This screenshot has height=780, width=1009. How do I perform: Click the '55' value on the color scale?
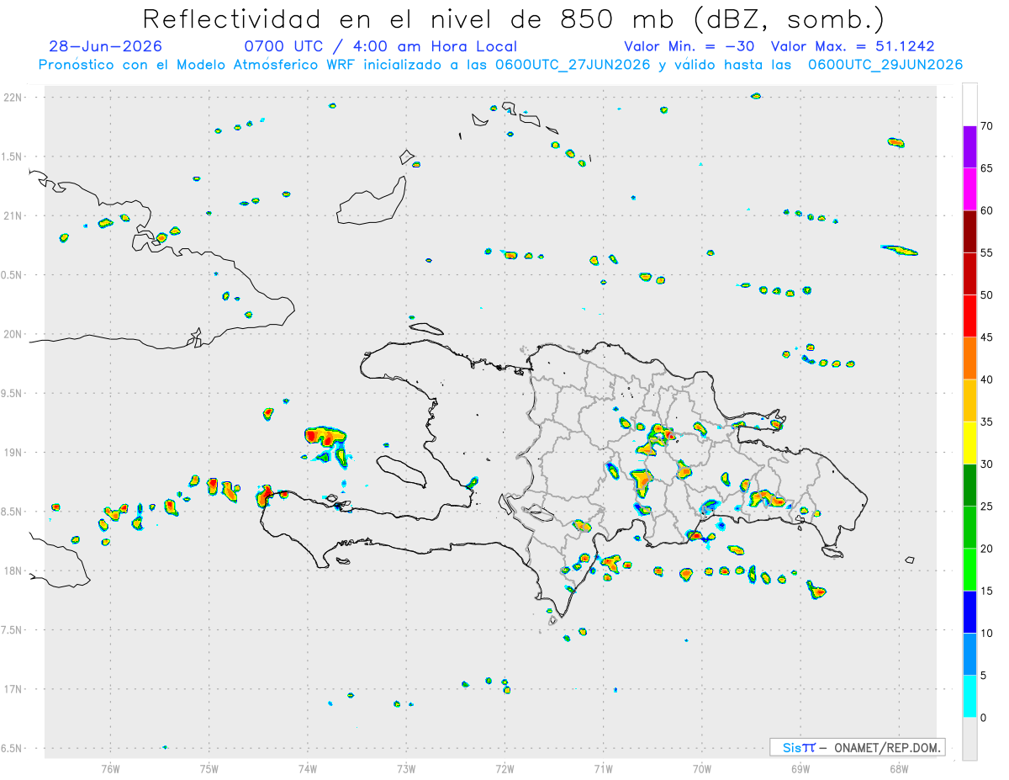(x=987, y=252)
